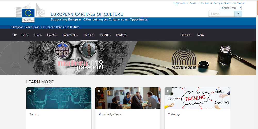This screenshot has width=258, height=129.
Task: Open Contact on Europa link
Action: click(211, 3)
